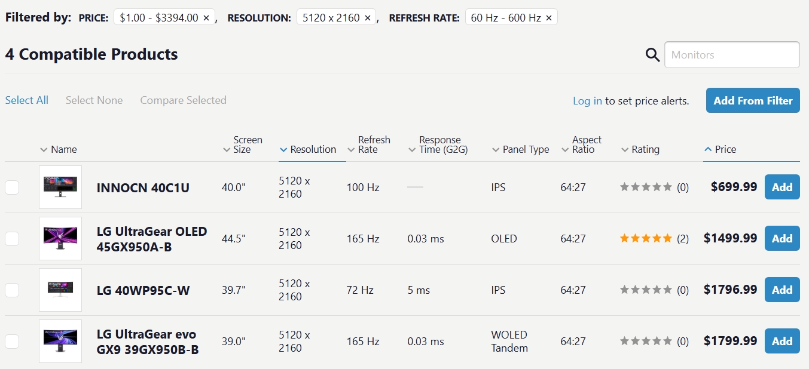Focus the Monitors search field

coord(732,55)
